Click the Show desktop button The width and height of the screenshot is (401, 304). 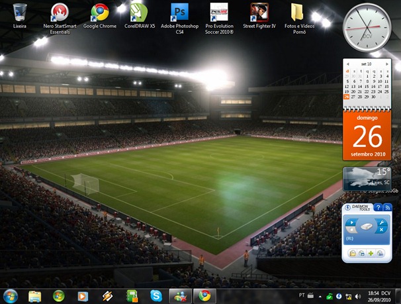pyautogui.click(x=398, y=296)
